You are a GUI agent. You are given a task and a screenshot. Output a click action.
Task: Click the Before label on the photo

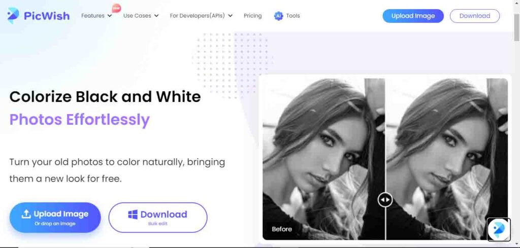282,229
